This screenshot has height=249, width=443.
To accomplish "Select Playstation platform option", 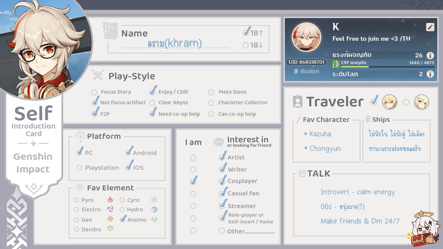I will pyautogui.click(x=79, y=168).
